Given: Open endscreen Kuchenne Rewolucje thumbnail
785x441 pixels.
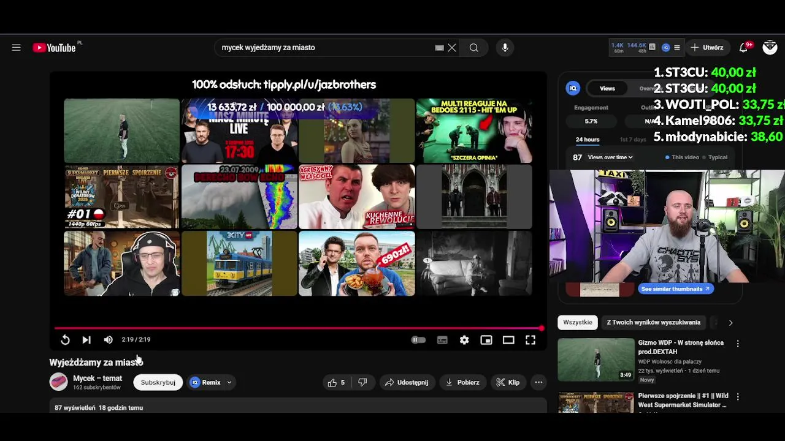Looking at the screenshot, I should (357, 197).
